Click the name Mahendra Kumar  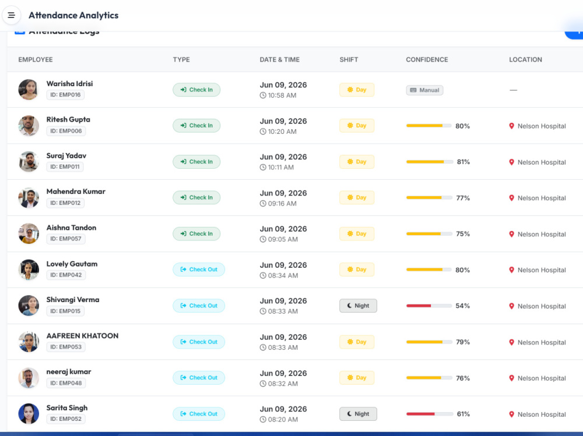(76, 192)
